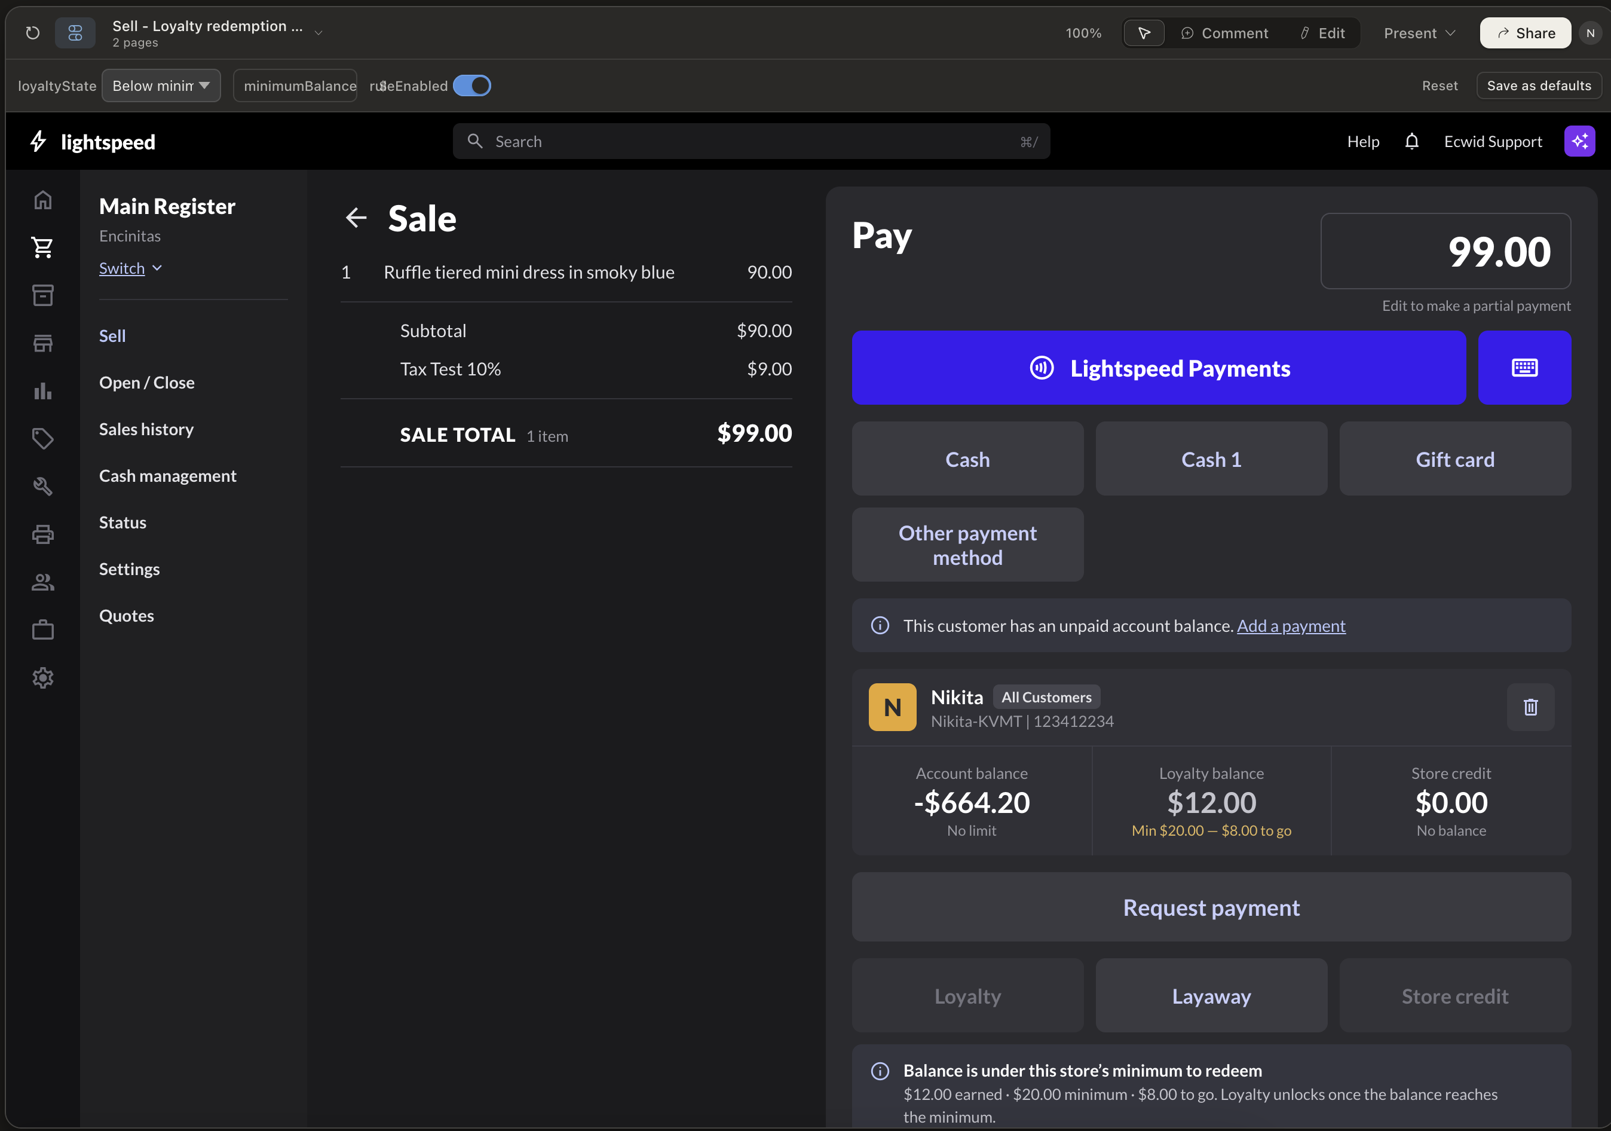The width and height of the screenshot is (1611, 1131).
Task: Click the Add a payment link
Action: tap(1290, 625)
